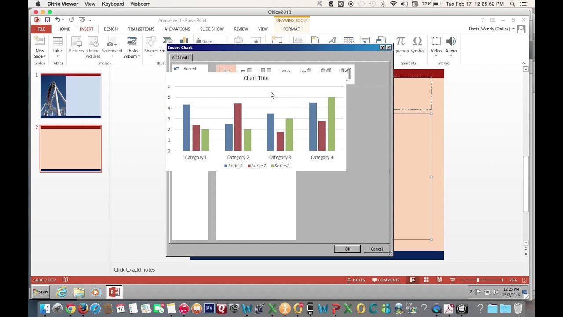Click the spell check icon in status bar
Viewport: 563px width, 317px height.
[x=66, y=280]
